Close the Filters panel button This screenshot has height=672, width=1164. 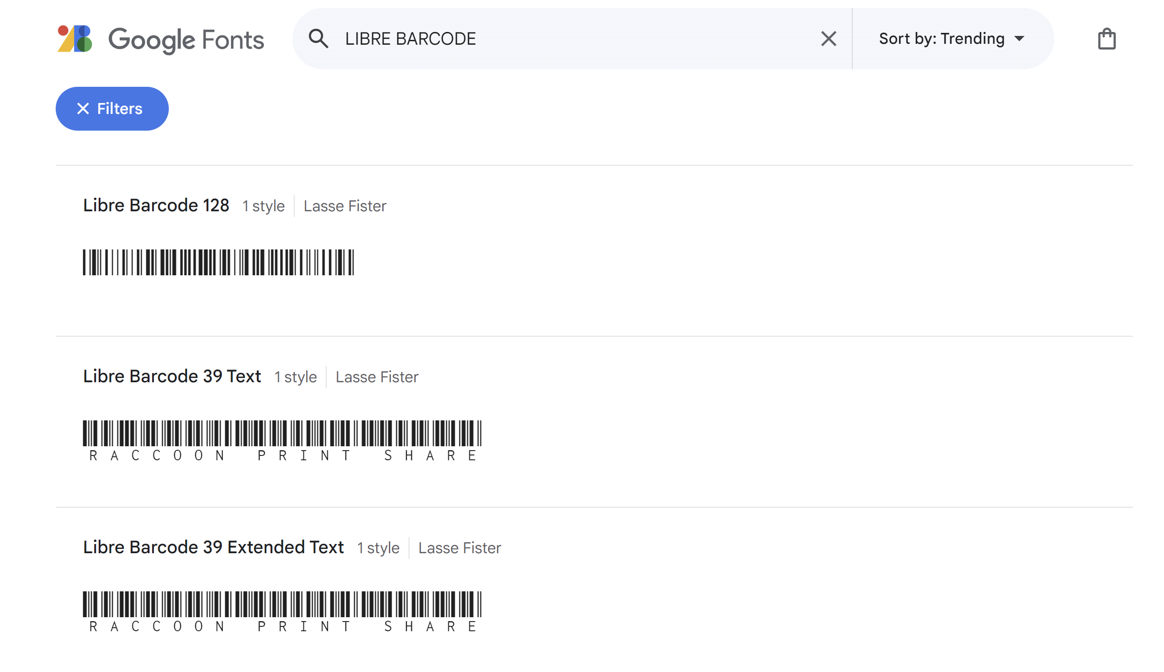[x=112, y=109]
